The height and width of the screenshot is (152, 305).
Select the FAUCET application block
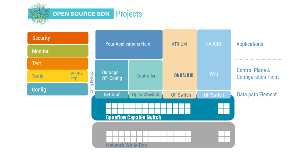214,44
